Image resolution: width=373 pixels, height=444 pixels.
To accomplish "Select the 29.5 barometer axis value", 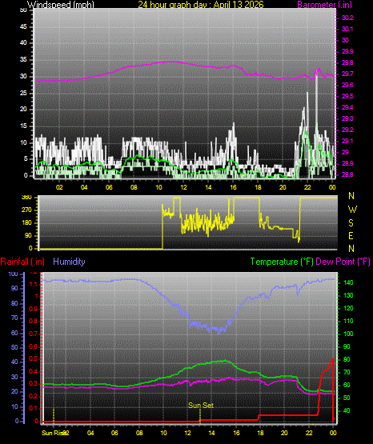I will tap(347, 96).
